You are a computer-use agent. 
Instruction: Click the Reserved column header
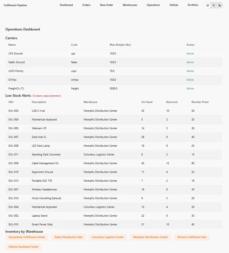(x=172, y=102)
